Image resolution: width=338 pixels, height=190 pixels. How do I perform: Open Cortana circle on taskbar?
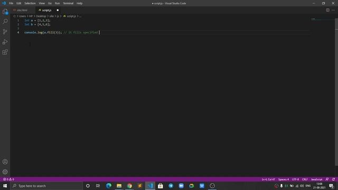tap(88, 186)
